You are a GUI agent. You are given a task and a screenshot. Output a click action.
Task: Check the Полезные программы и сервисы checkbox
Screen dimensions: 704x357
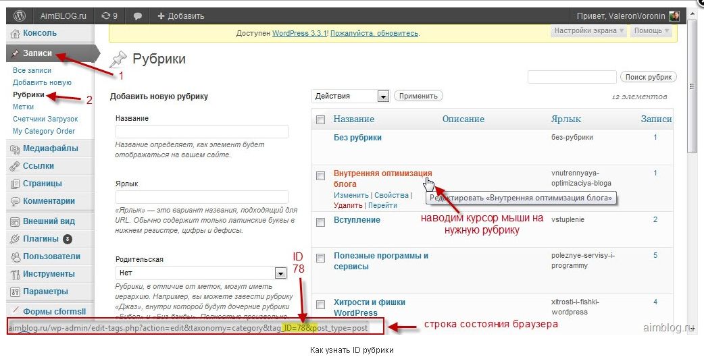[320, 258]
